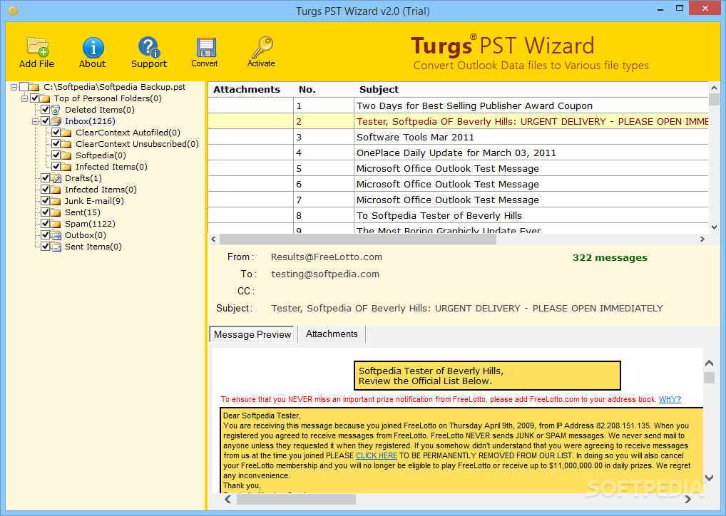Click message preview horizontal scroll right arrow
Image resolution: width=726 pixels, height=516 pixels.
(687, 500)
